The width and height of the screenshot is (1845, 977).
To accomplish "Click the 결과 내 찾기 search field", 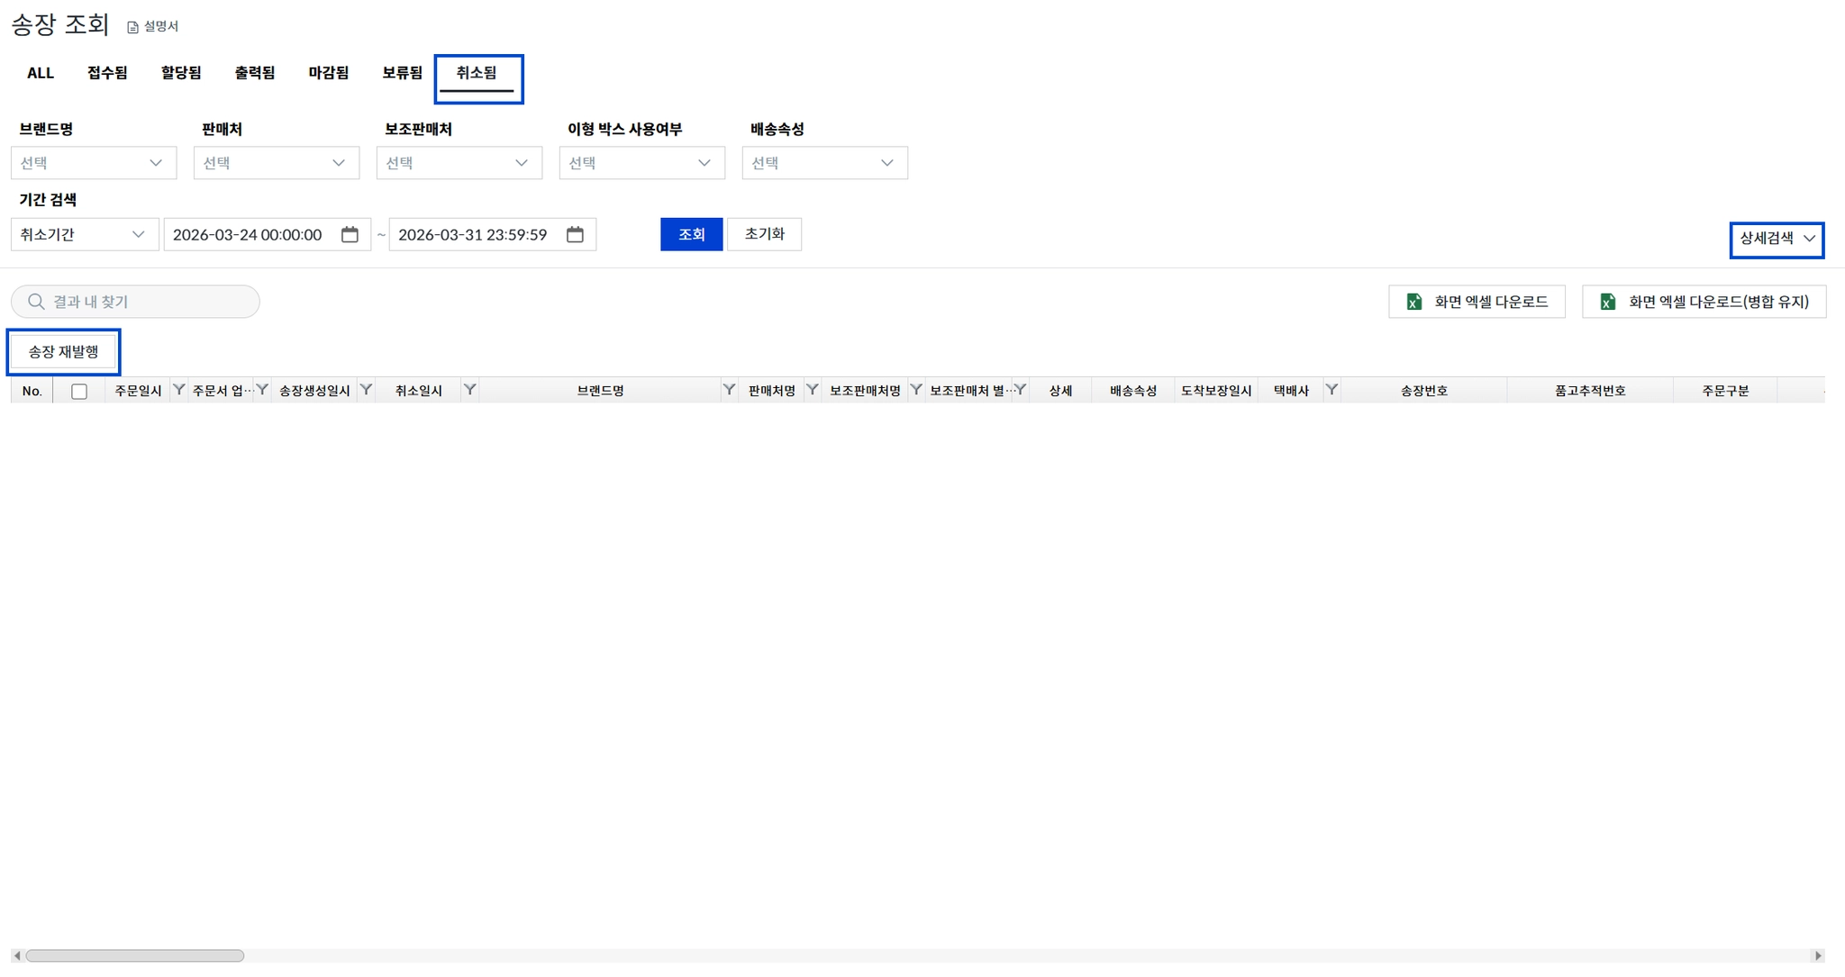I will click(x=144, y=302).
